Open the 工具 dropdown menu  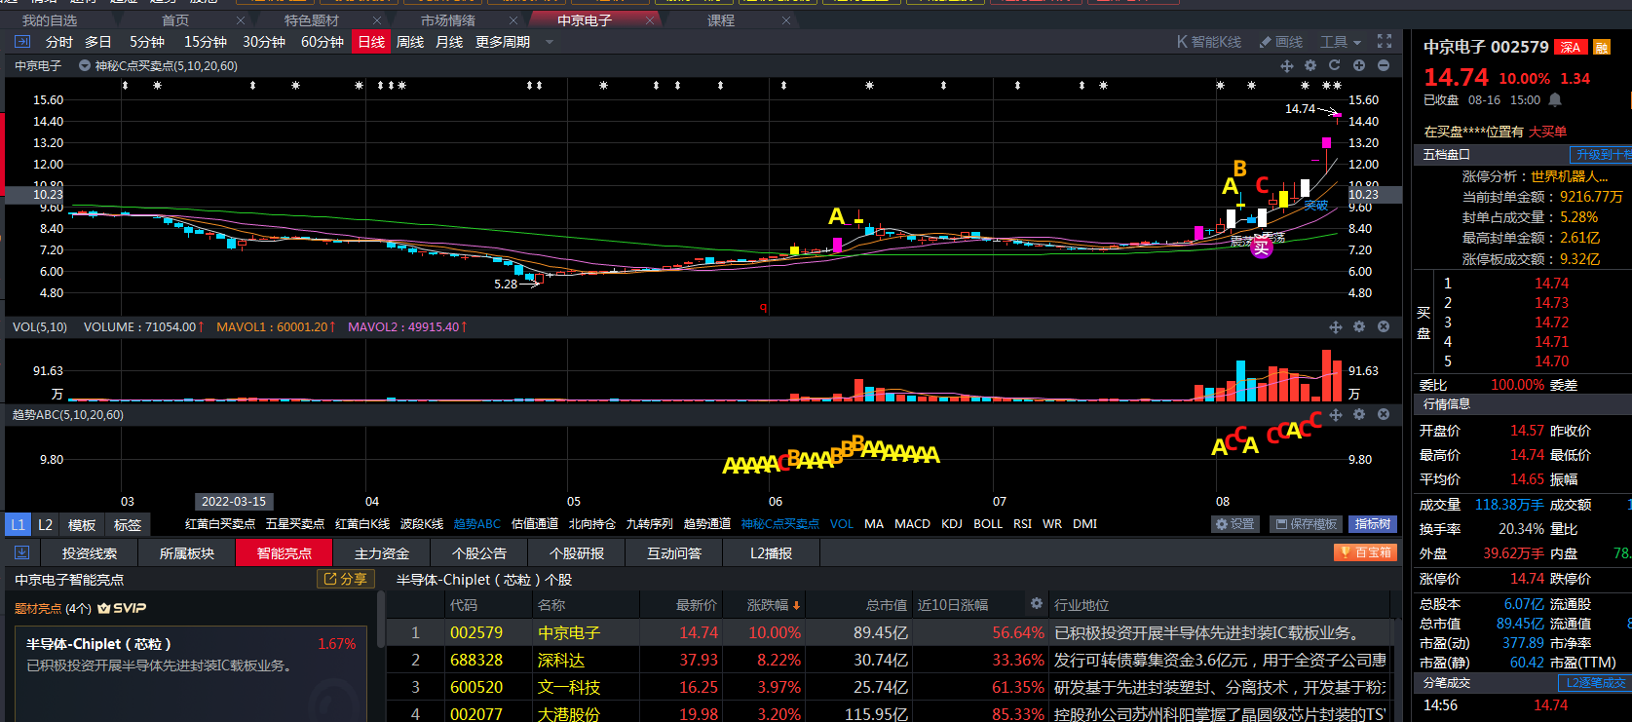(x=1341, y=42)
